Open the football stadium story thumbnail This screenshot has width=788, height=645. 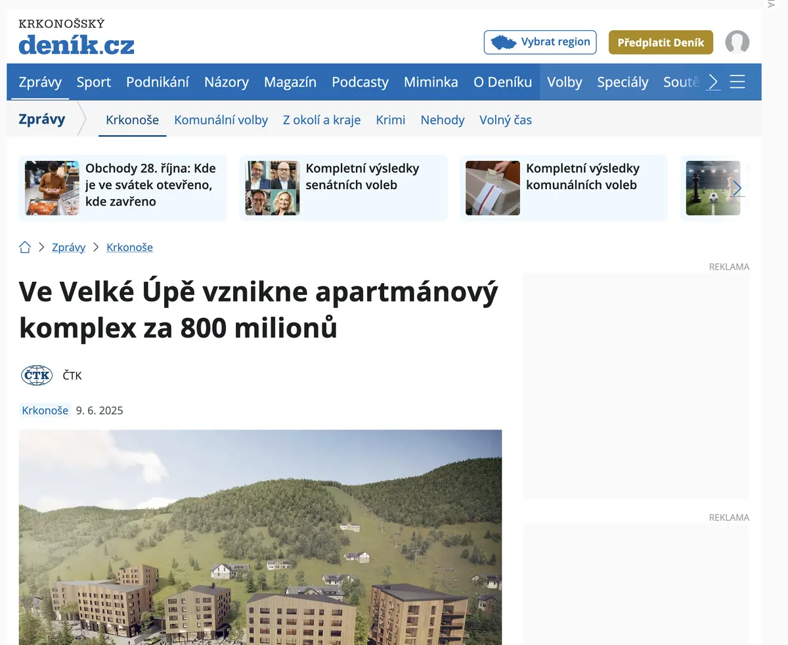click(713, 188)
